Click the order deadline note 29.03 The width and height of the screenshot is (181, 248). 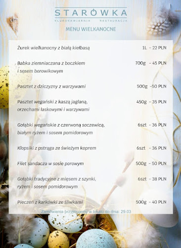click(x=86, y=212)
